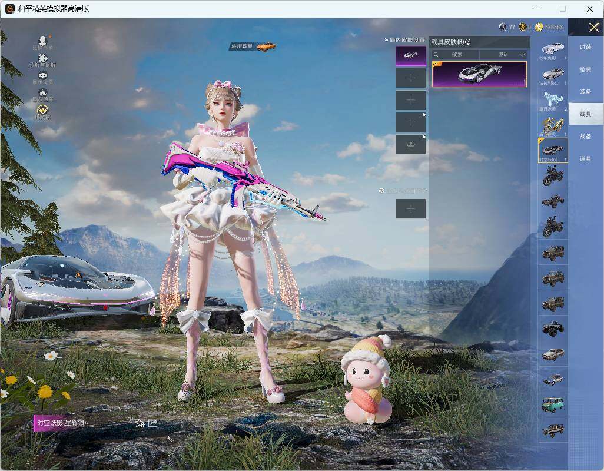Switch to the 战备 tab
The width and height of the screenshot is (604, 471).
click(586, 137)
